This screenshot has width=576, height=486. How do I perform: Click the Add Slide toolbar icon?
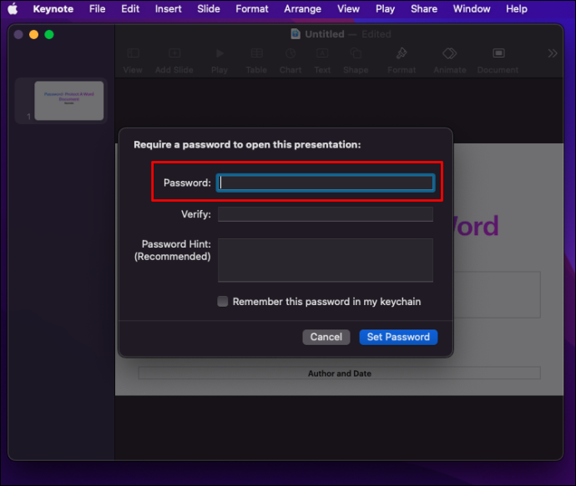tap(174, 53)
